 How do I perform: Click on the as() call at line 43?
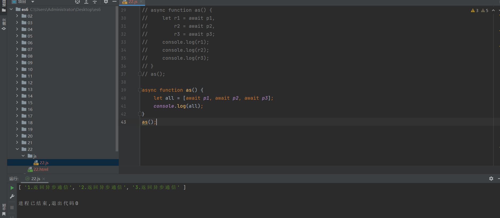(149, 122)
